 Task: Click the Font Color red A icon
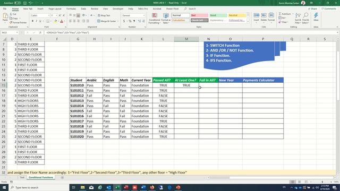(62, 21)
